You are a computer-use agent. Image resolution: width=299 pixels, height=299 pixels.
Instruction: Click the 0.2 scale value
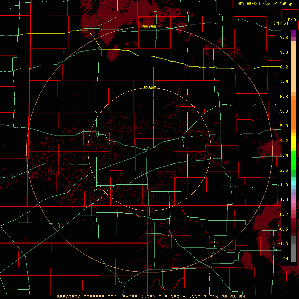pyautogui.click(x=284, y=215)
